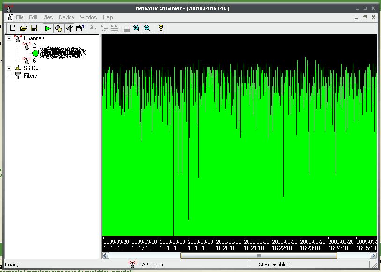Click the 16:18:10 time marker

pyautogui.click(x=172, y=245)
